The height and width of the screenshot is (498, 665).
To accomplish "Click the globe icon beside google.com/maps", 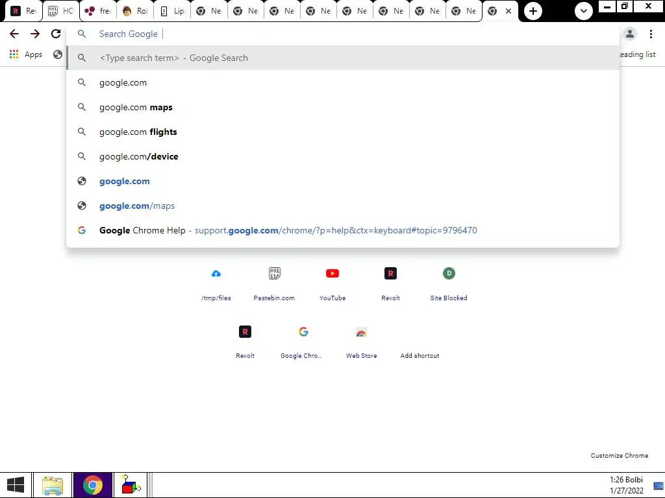I will click(x=82, y=206).
